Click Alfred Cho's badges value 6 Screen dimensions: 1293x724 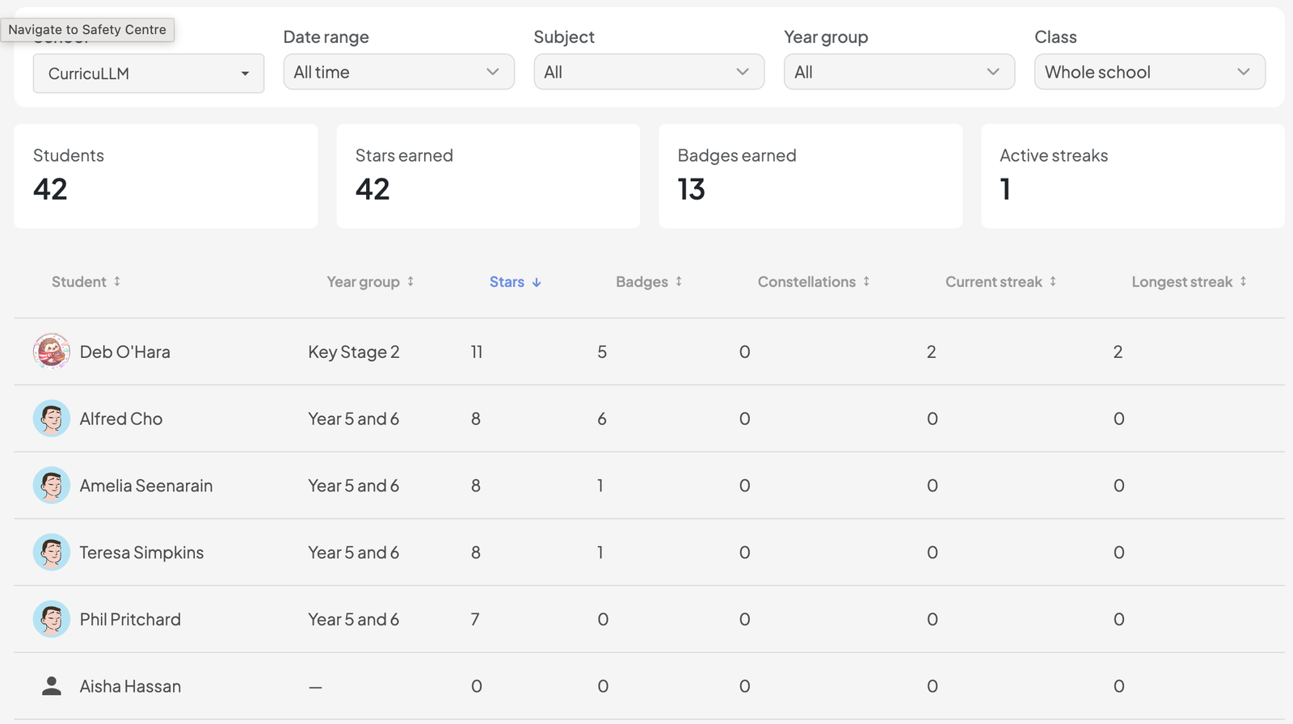[x=602, y=419]
